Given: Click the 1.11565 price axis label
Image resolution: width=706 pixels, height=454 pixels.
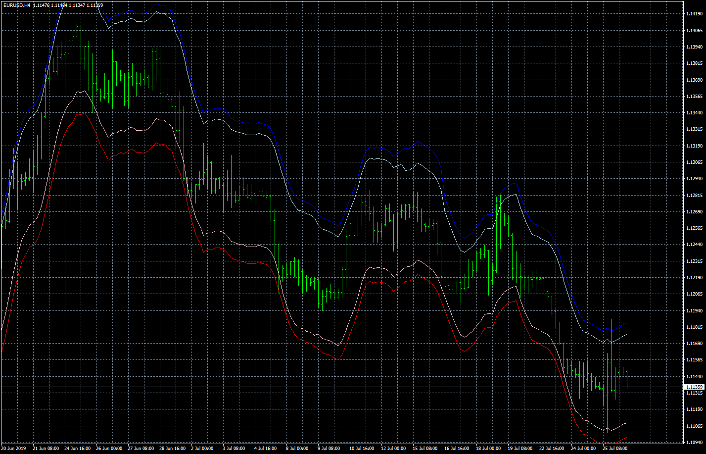Looking at the screenshot, I should pos(694,360).
